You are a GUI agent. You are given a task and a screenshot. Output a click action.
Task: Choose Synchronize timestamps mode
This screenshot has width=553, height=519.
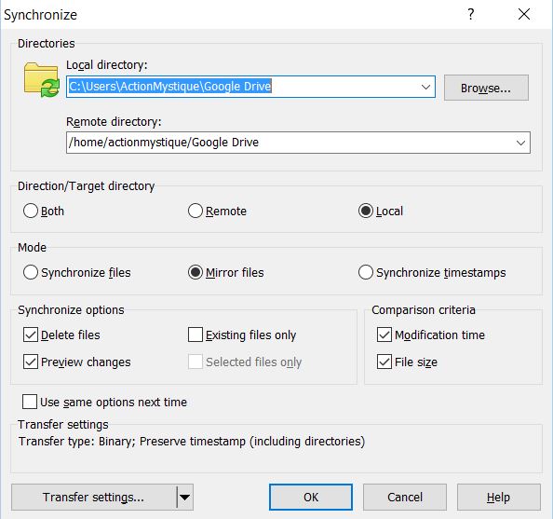click(x=365, y=272)
